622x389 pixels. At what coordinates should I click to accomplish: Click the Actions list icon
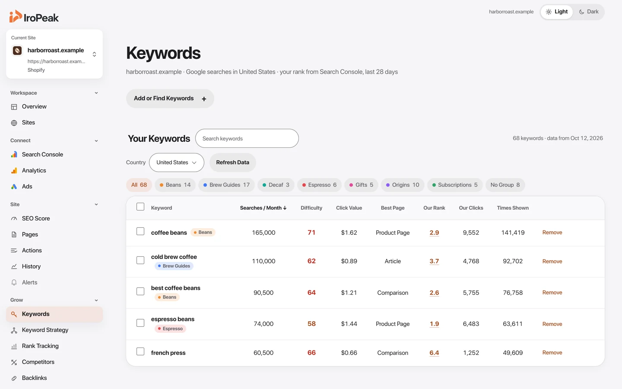pos(14,251)
